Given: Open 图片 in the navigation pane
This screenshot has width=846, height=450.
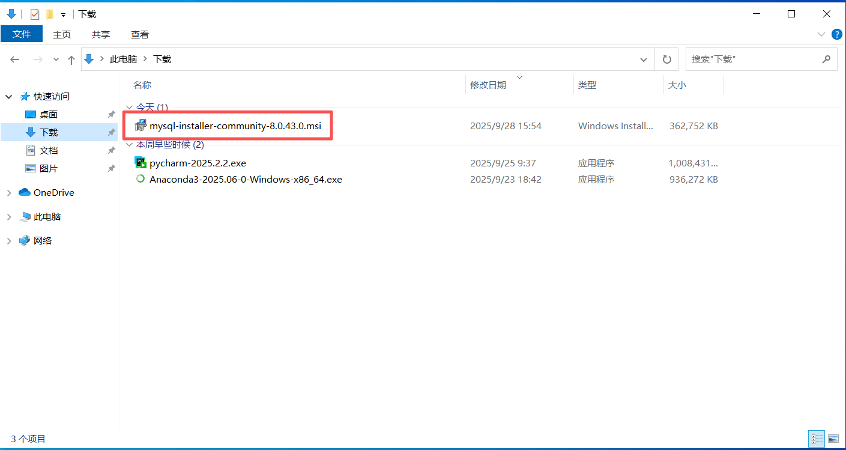Looking at the screenshot, I should (x=49, y=168).
